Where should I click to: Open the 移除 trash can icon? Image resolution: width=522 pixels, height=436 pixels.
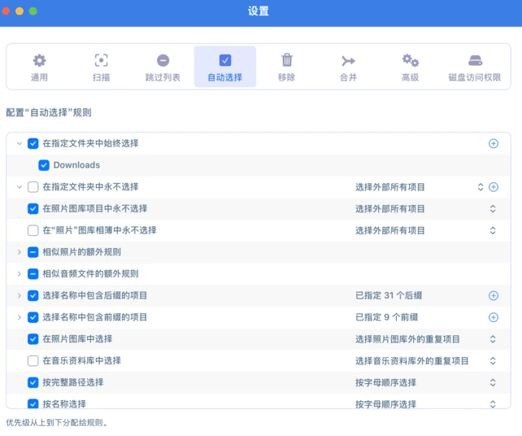[x=287, y=60]
